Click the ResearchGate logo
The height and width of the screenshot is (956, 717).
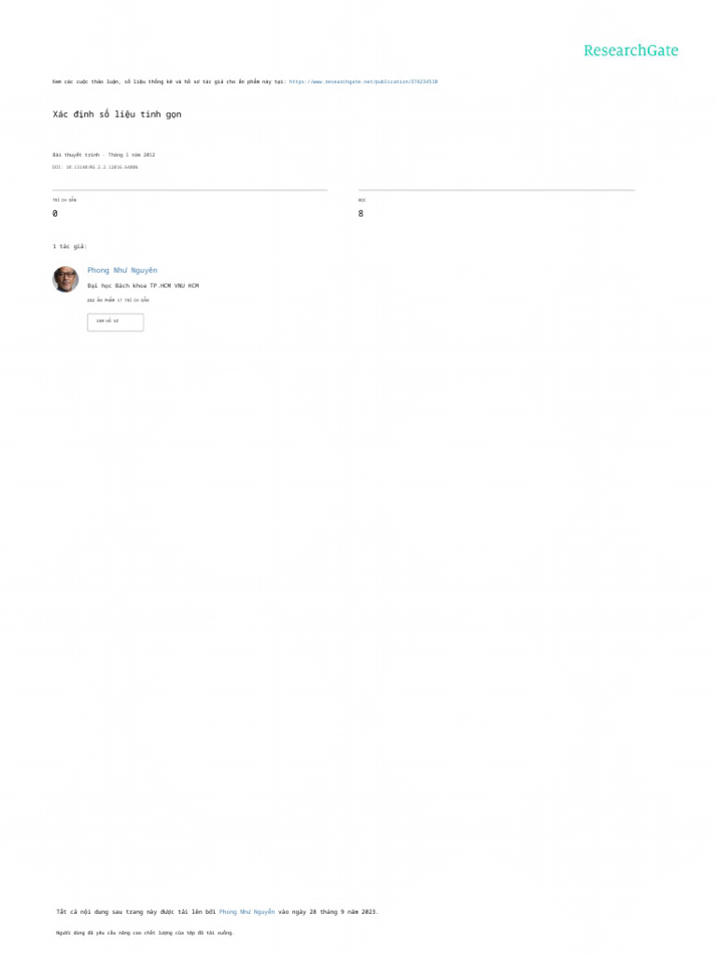631,50
